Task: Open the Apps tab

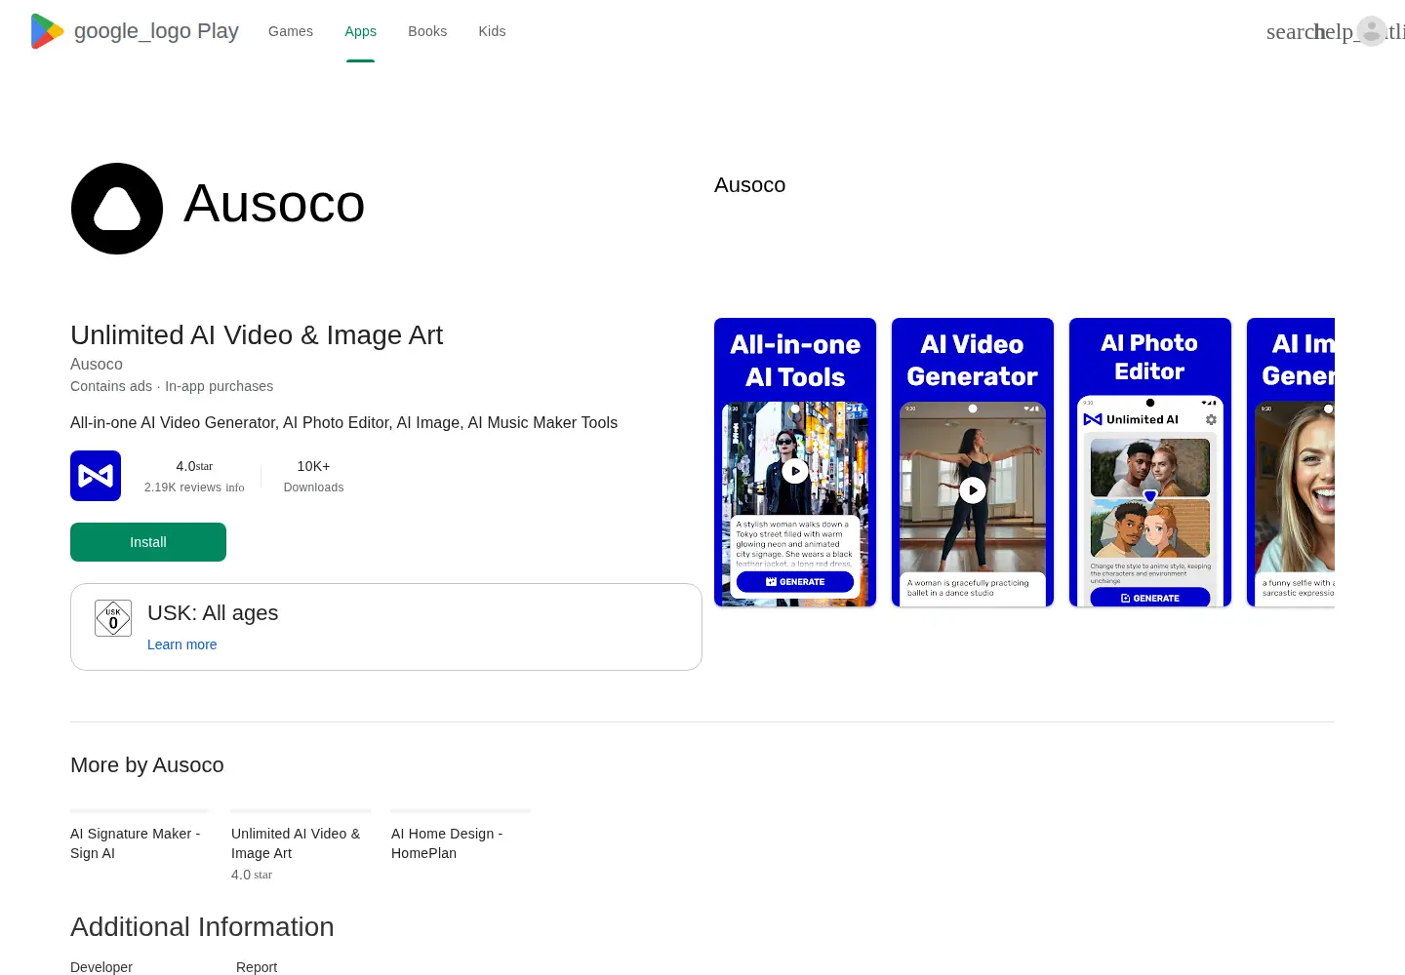Action: pos(360,31)
